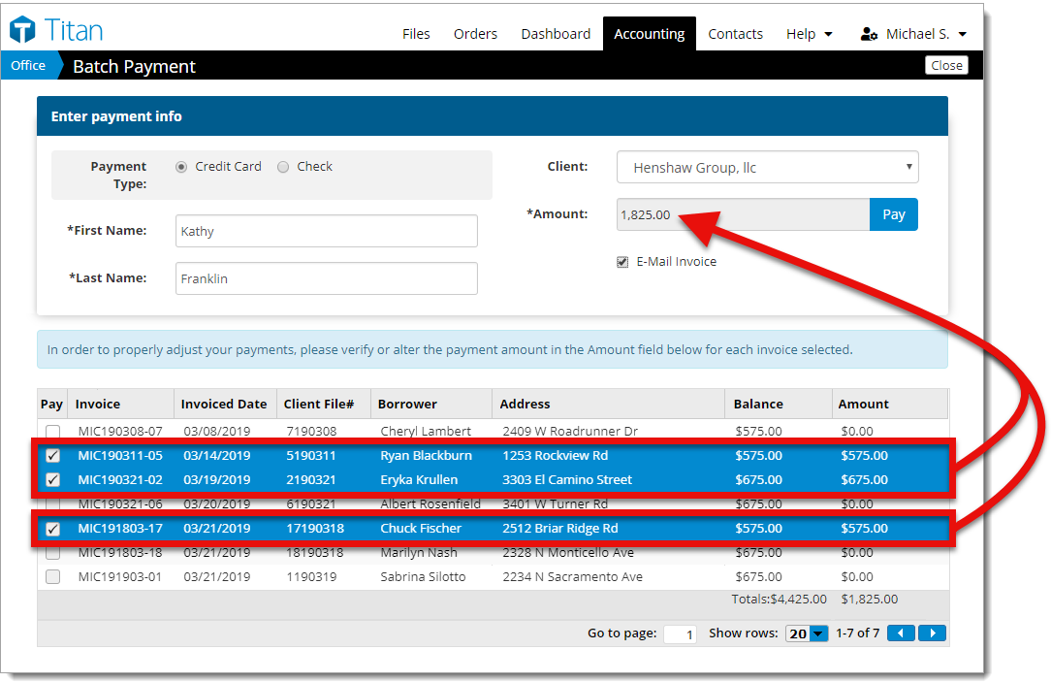Click the blue Pay button

[x=894, y=214]
